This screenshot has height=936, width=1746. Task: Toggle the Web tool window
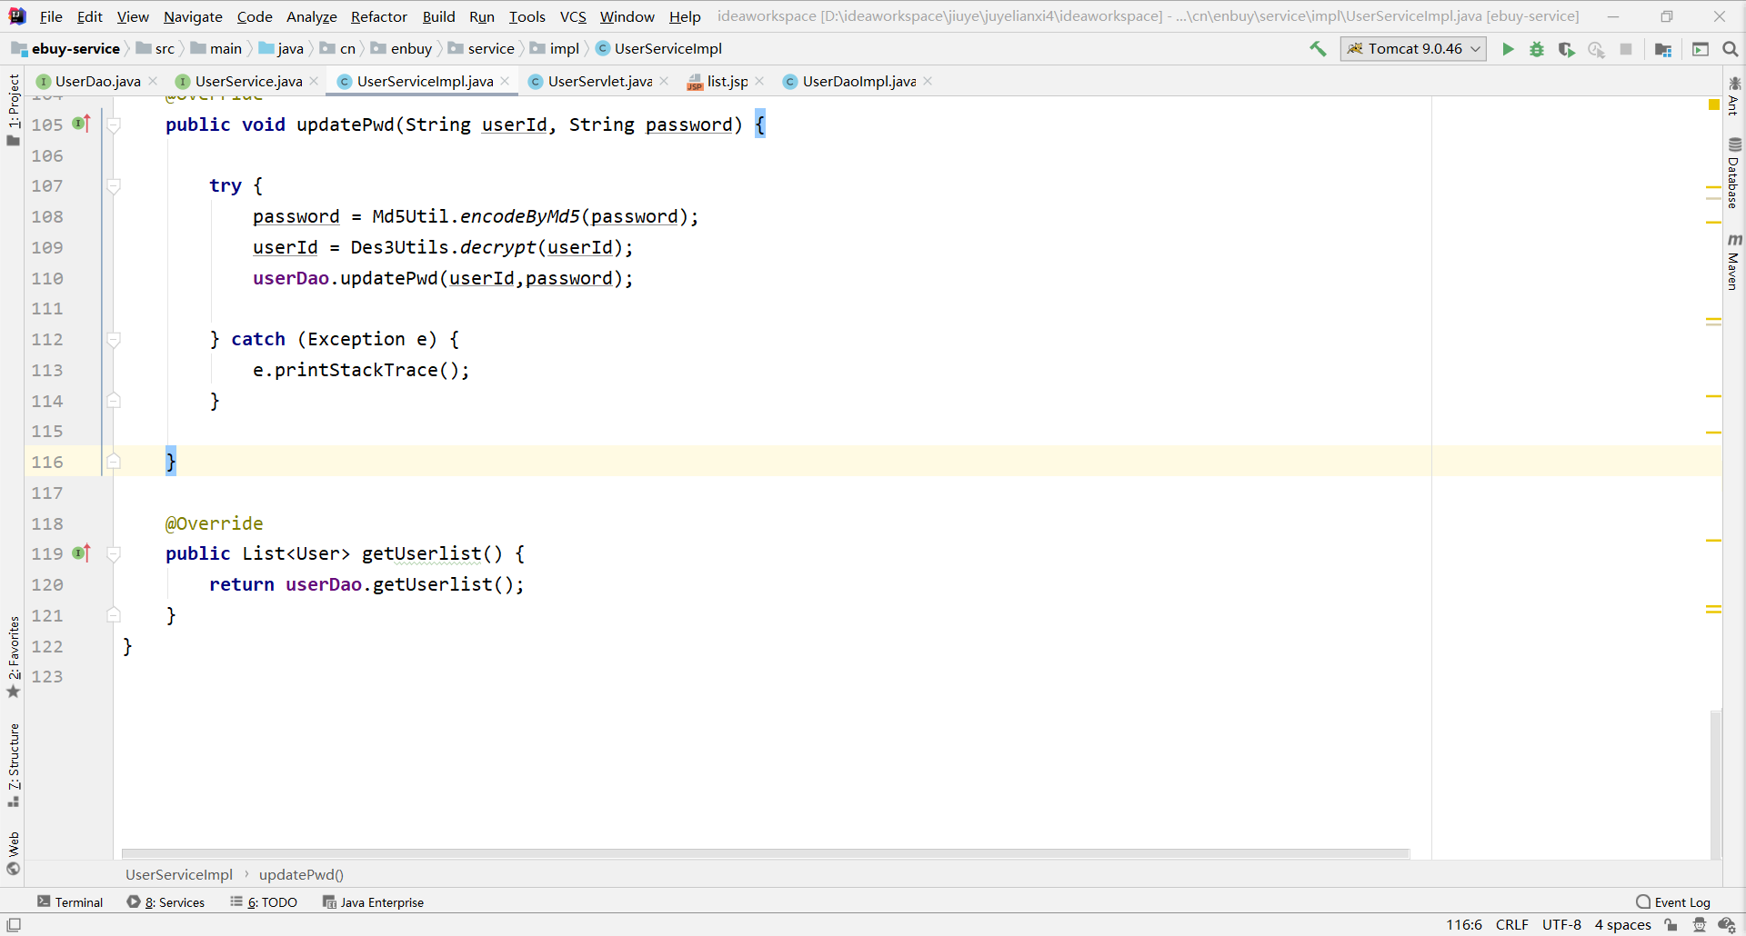click(x=14, y=852)
